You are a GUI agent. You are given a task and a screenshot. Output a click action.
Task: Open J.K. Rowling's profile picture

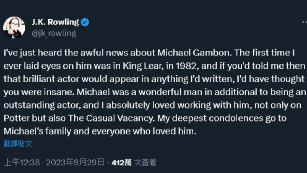pyautogui.click(x=14, y=27)
